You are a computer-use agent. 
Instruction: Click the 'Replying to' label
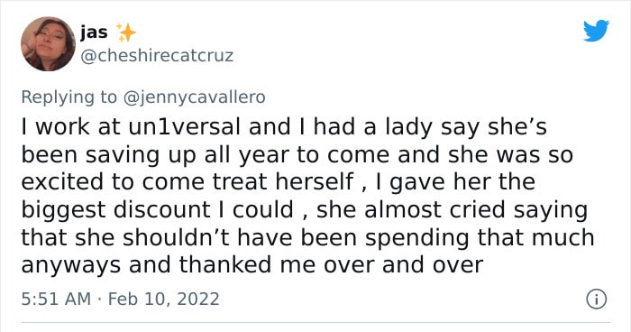69,97
